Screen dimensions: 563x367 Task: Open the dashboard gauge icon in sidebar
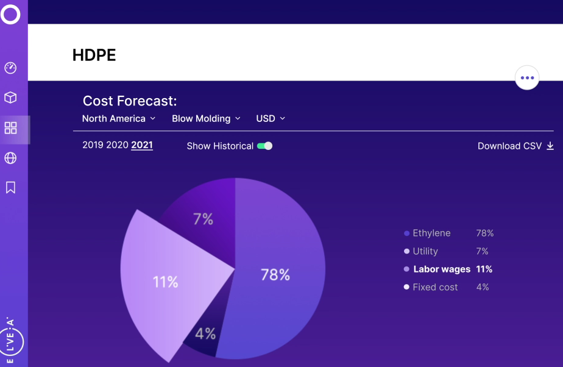pos(10,68)
